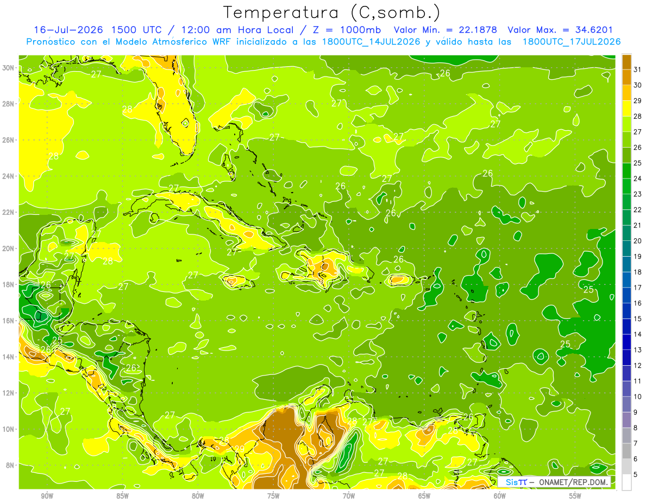The height and width of the screenshot is (503, 652).
Task: Click the colorbar label 17
Action: 638,288
